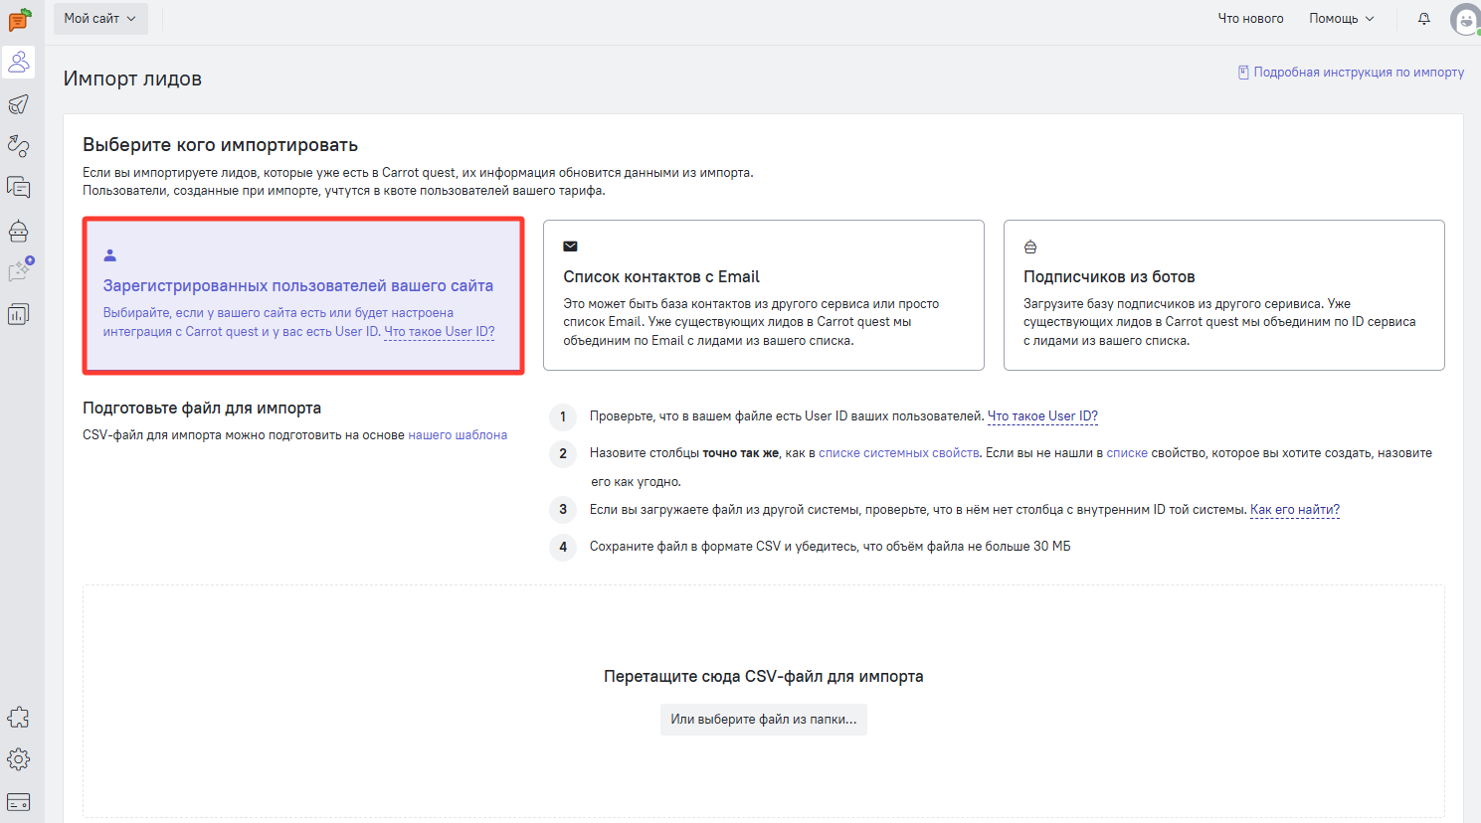Open the bar chart reports sidebar icon

(x=19, y=314)
